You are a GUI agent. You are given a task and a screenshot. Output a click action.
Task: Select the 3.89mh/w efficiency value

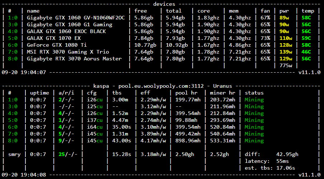pos(153,134)
